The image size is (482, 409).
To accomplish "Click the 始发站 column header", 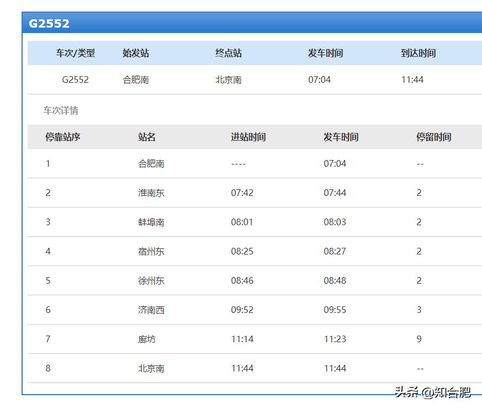I will tap(135, 53).
